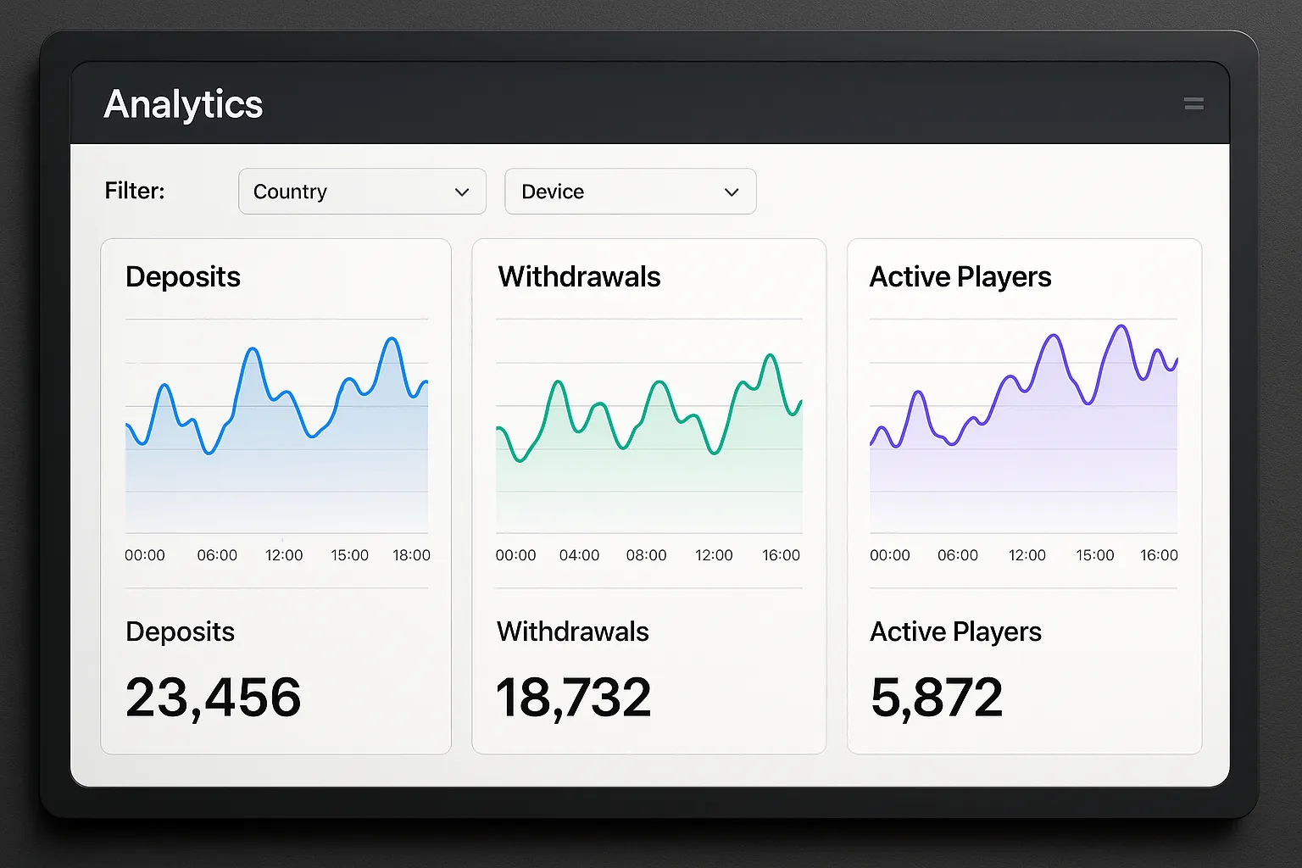
Task: Click 08:00 on the Withdrawals chart axis
Action: pos(646,555)
